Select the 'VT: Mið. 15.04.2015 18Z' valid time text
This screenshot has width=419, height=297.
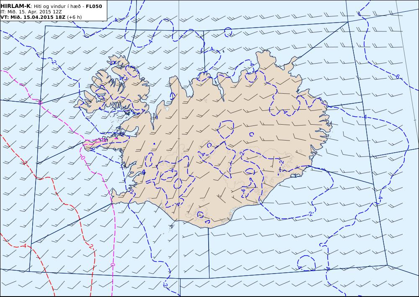click(x=33, y=17)
